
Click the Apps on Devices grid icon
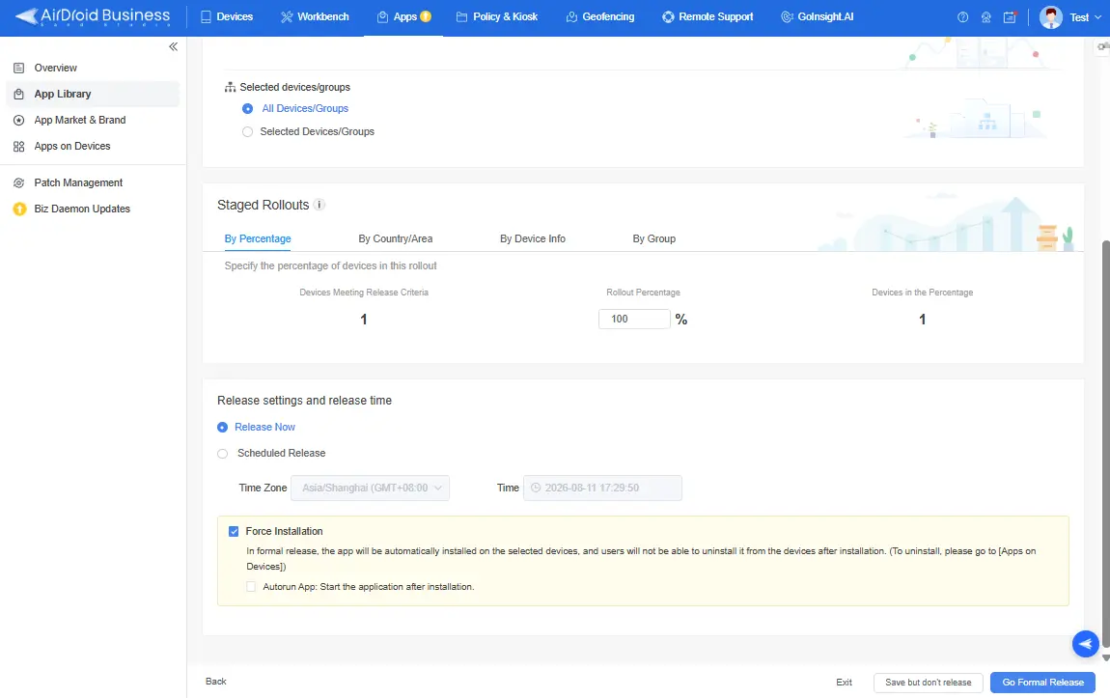click(19, 147)
